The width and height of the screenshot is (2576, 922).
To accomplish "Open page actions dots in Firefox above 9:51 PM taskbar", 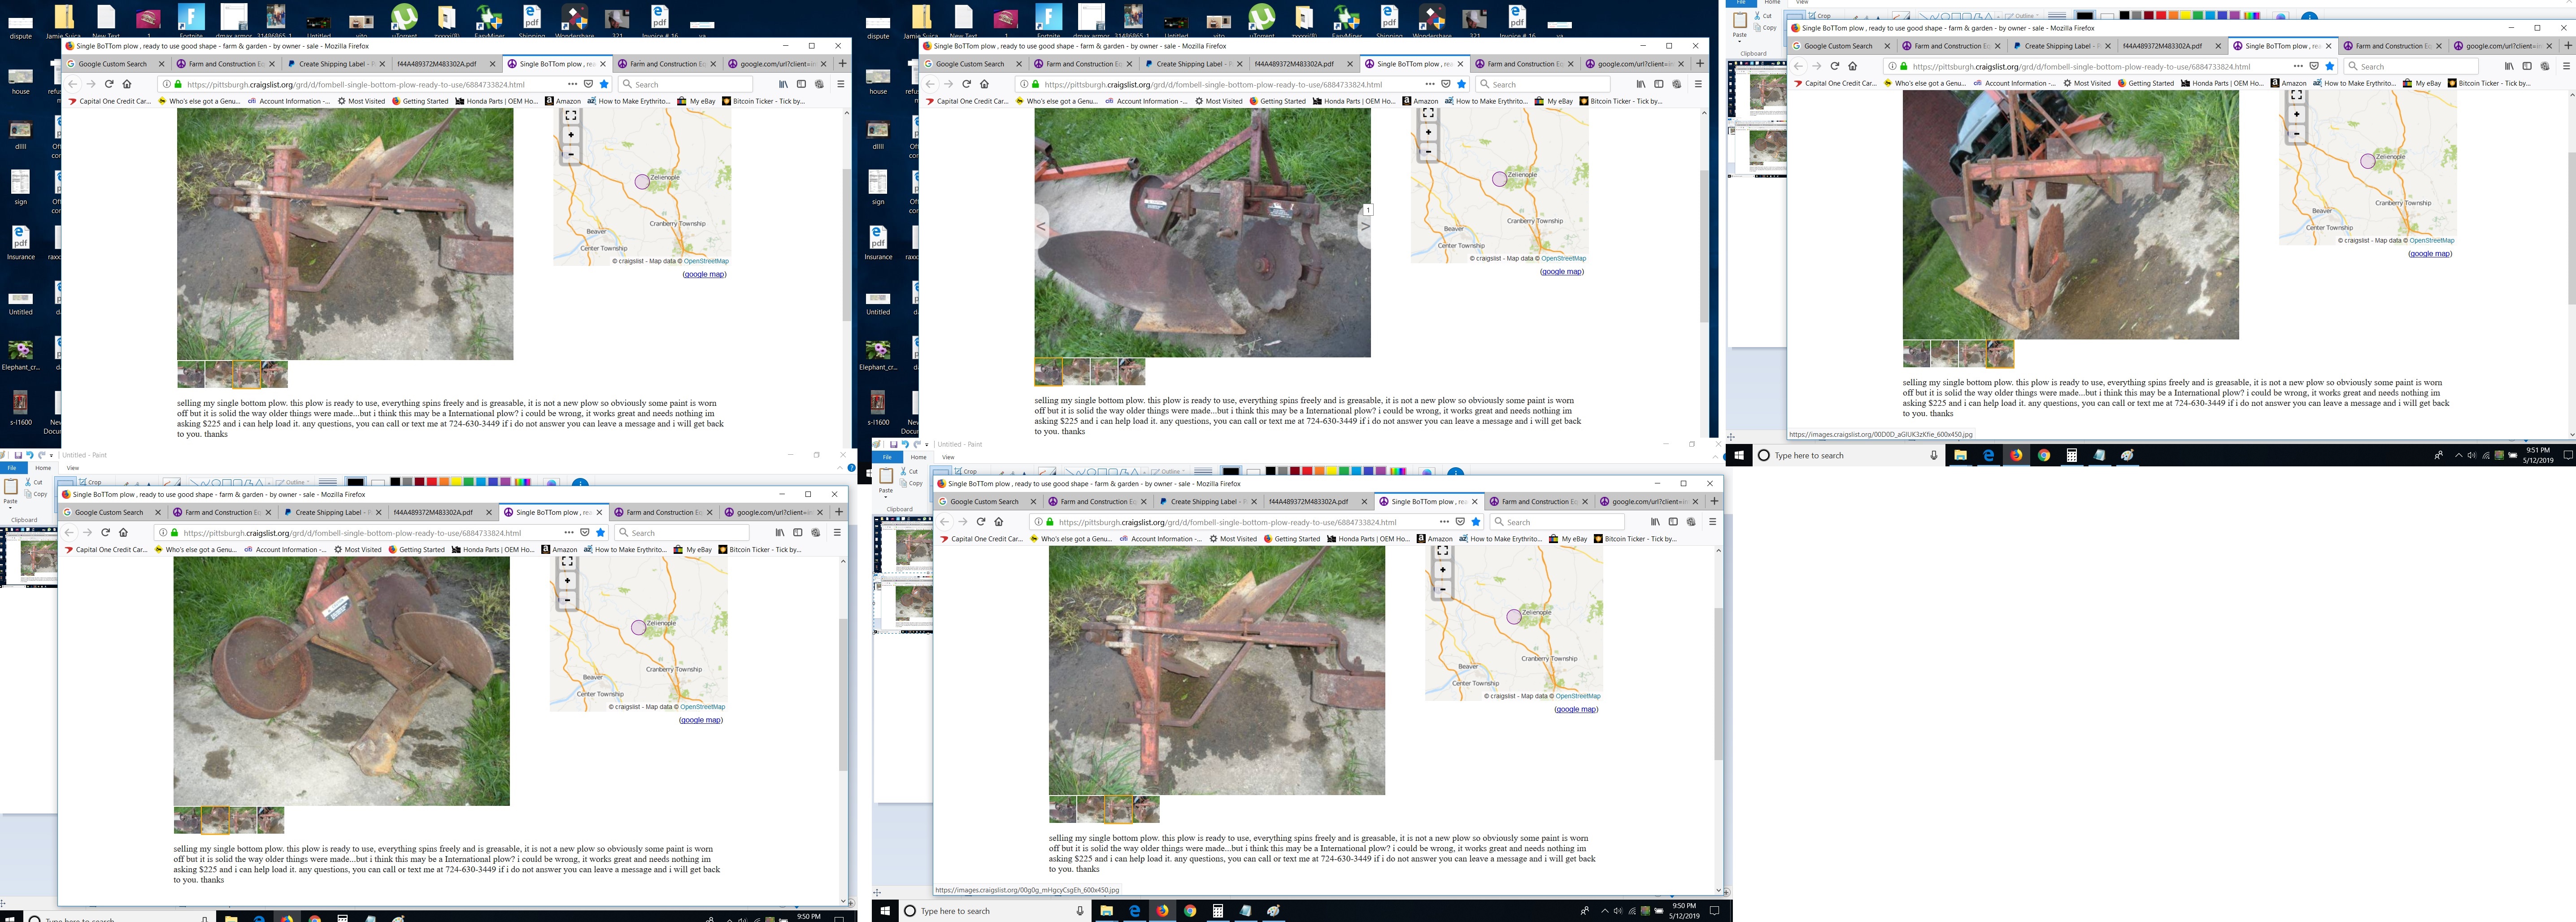I will coord(2298,66).
